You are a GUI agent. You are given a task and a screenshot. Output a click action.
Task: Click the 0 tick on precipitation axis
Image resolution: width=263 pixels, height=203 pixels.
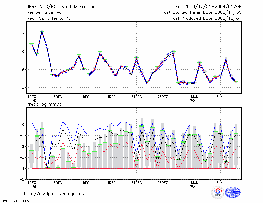point(23,124)
